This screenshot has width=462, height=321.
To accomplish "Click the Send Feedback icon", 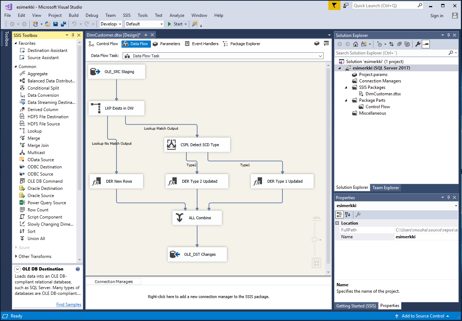I will 346,5.
